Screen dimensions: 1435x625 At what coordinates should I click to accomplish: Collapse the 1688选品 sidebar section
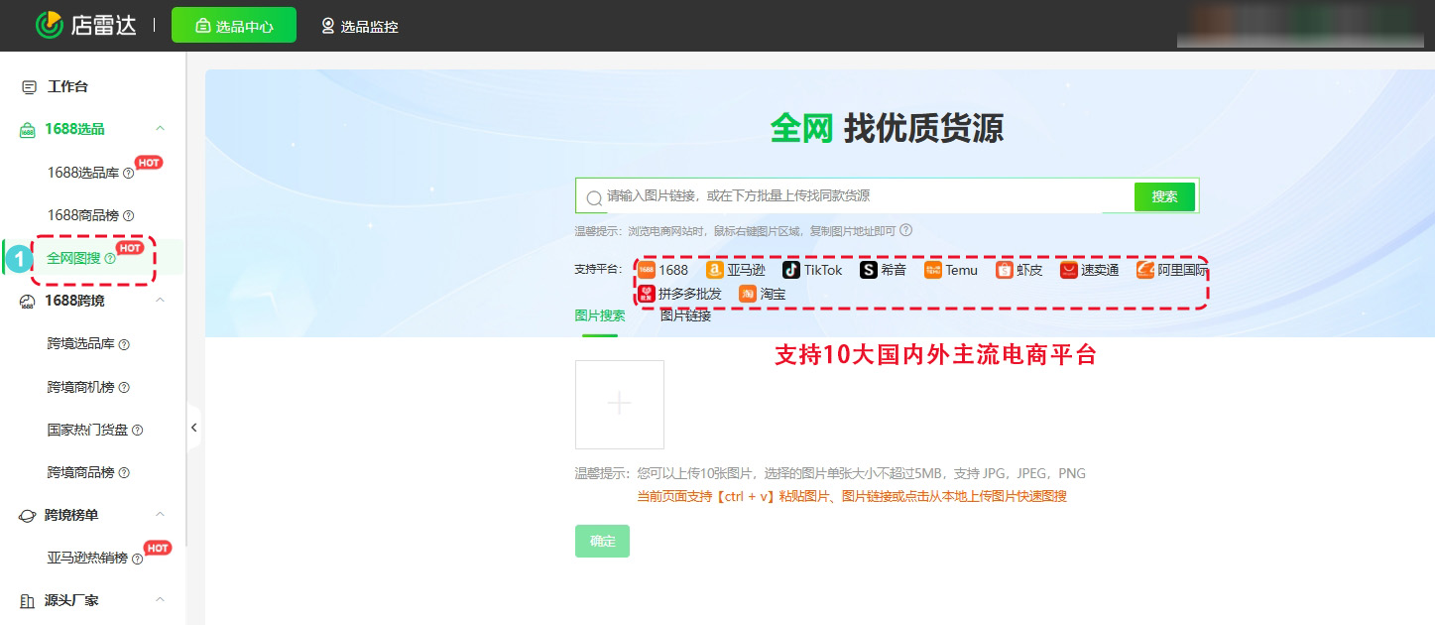(x=161, y=129)
